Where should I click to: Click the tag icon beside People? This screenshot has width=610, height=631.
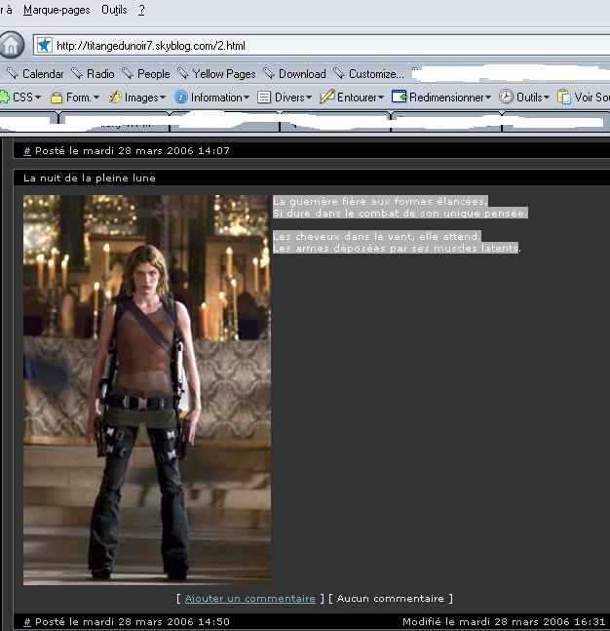pos(128,73)
